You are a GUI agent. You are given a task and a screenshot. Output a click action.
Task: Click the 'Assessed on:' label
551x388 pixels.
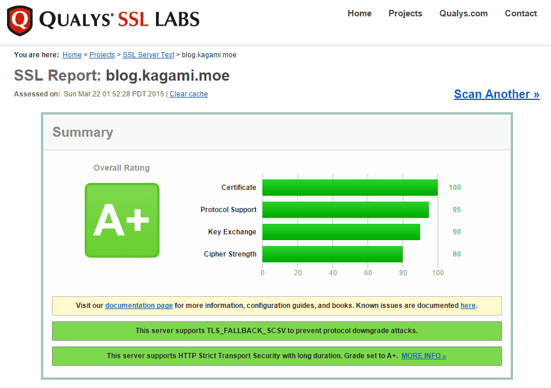tap(37, 94)
